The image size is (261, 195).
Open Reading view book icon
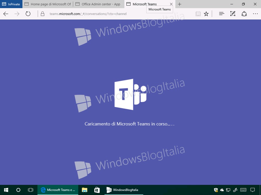[x=198, y=14]
